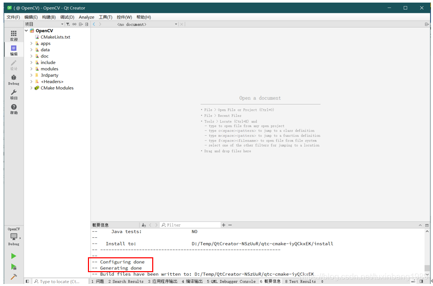Open the 工具(T) menu

click(105, 17)
